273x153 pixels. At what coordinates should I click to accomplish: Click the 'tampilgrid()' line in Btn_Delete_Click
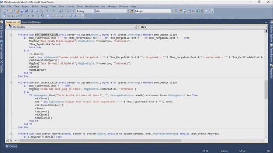click(x=44, y=118)
